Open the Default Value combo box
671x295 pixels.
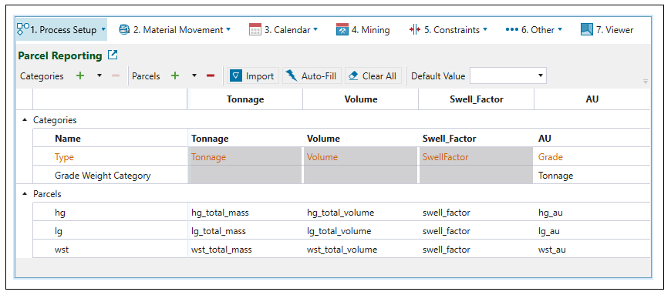pos(508,75)
